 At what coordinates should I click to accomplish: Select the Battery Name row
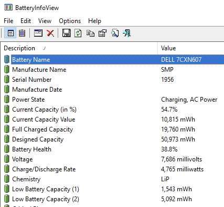tap(112, 60)
